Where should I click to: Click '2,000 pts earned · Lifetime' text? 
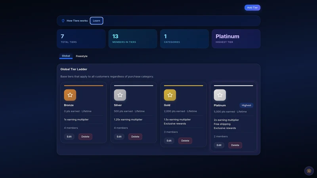(x=180, y=111)
